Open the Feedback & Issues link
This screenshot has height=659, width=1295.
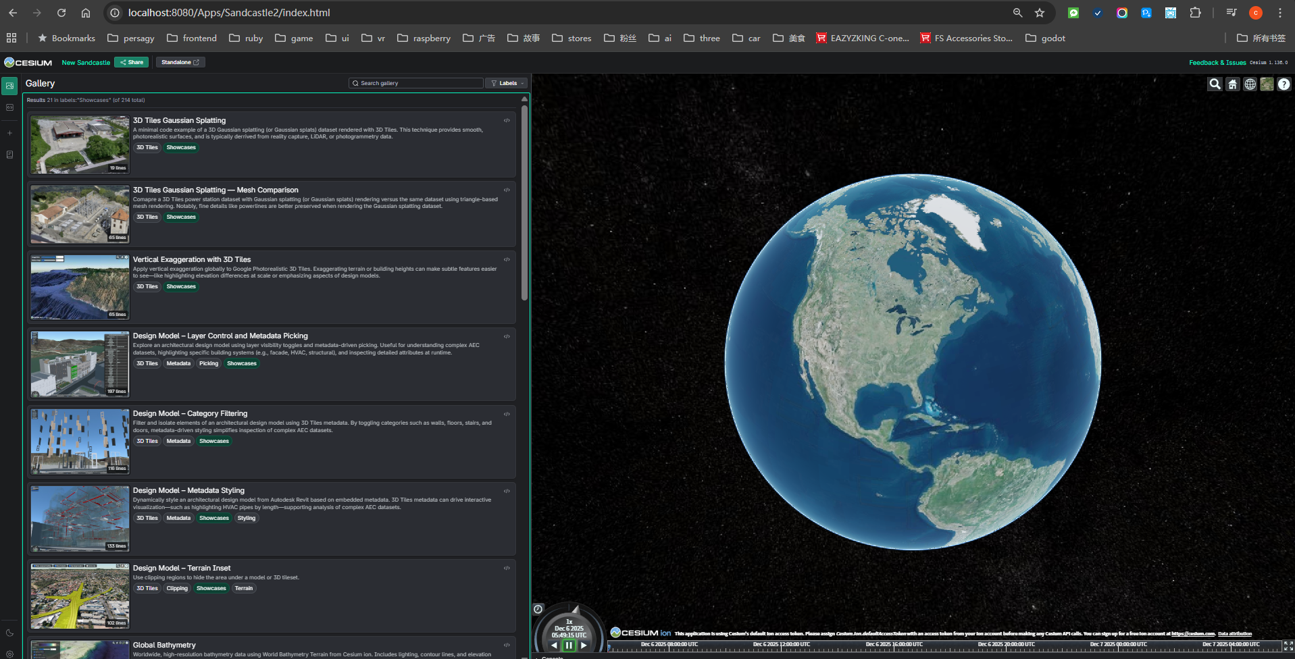1217,63
